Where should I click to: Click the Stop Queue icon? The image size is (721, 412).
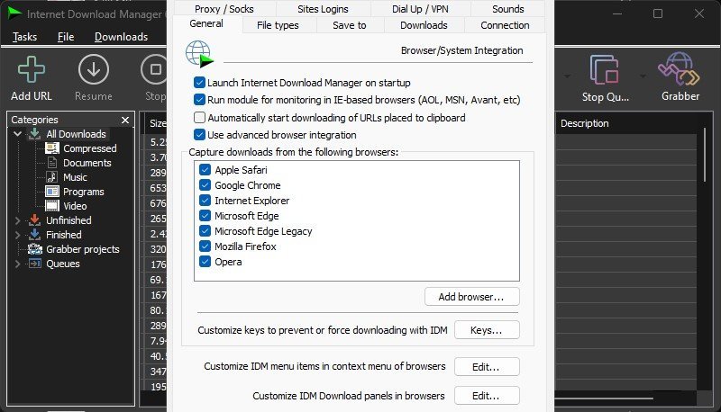tap(605, 70)
